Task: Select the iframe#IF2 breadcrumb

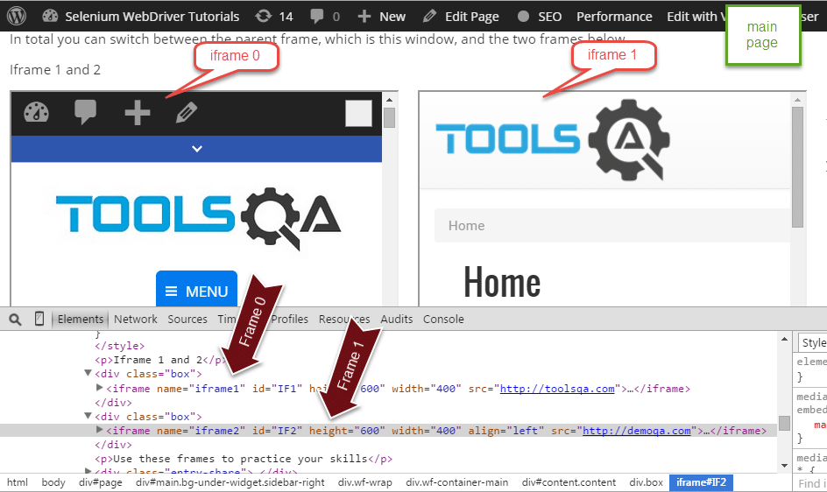Action: [701, 482]
